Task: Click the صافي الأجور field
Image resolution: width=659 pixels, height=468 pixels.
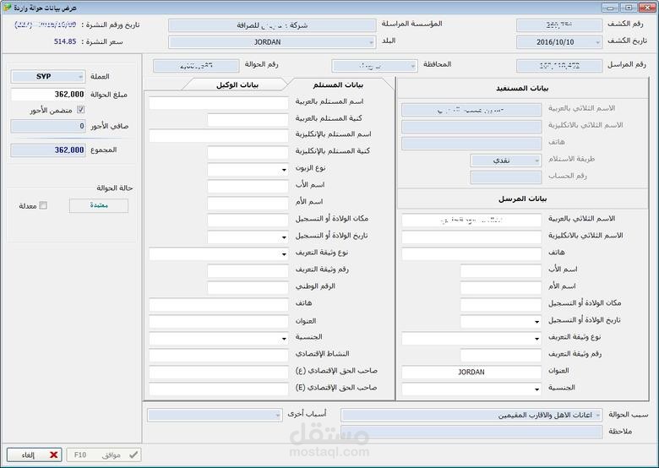Action: (x=48, y=126)
